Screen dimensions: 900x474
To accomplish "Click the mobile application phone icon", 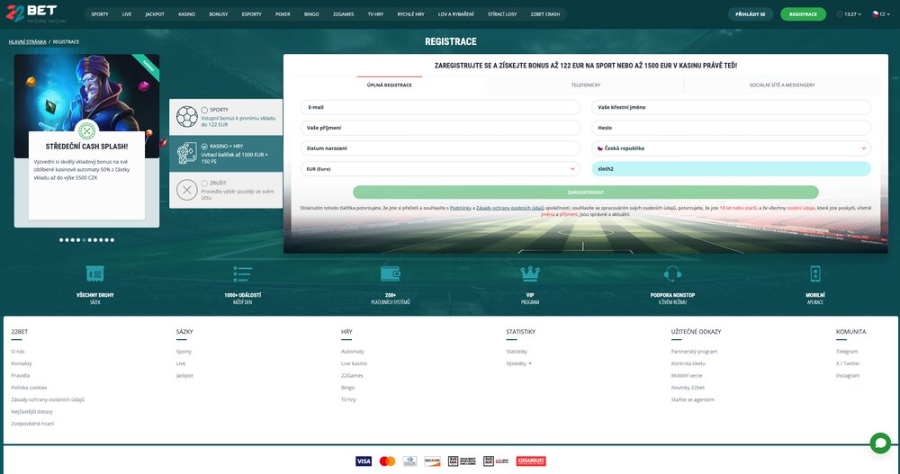I will click(814, 274).
